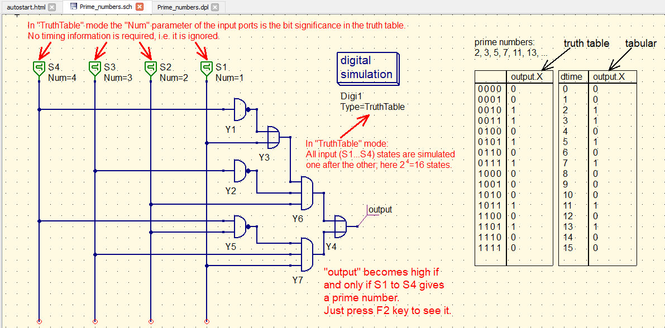Open the Prime_numbers.dpl tab
The image size is (665, 328).
click(x=182, y=7)
